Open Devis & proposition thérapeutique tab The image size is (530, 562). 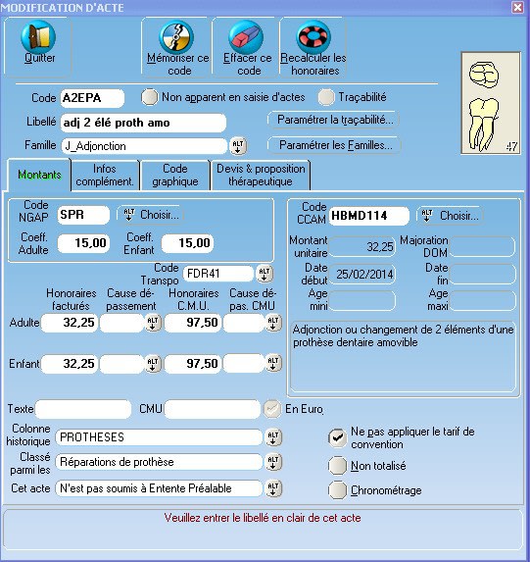[261, 176]
